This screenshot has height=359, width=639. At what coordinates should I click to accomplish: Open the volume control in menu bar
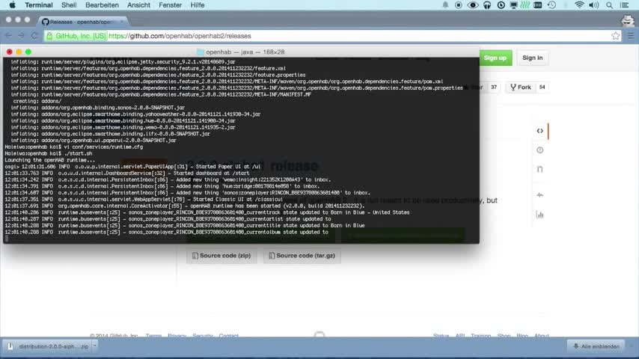point(594,5)
